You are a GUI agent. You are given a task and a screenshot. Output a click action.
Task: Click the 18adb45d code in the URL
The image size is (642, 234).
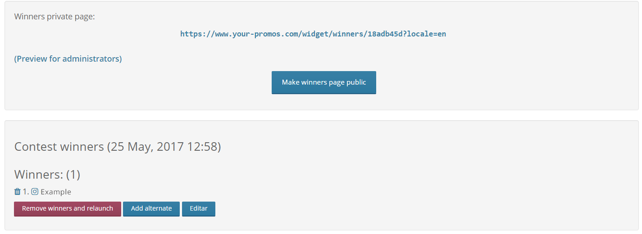(x=386, y=34)
